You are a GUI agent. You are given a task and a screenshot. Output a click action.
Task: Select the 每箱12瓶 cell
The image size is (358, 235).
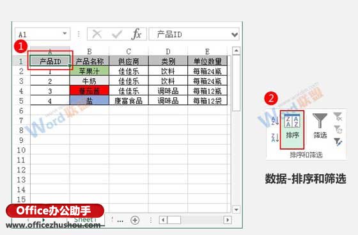pyautogui.click(x=207, y=91)
